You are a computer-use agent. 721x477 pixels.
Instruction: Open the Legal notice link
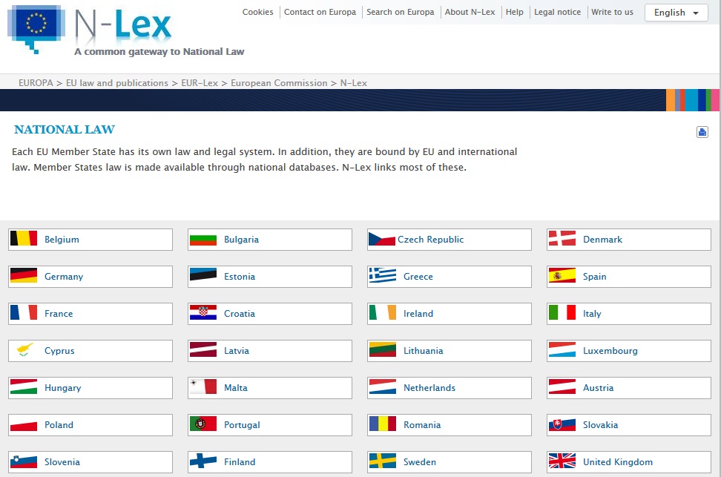click(557, 12)
